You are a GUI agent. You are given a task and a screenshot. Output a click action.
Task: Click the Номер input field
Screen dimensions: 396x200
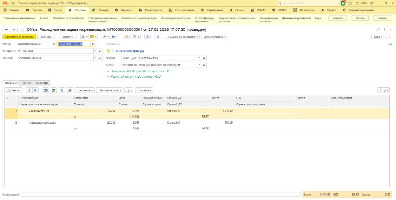[34, 44]
